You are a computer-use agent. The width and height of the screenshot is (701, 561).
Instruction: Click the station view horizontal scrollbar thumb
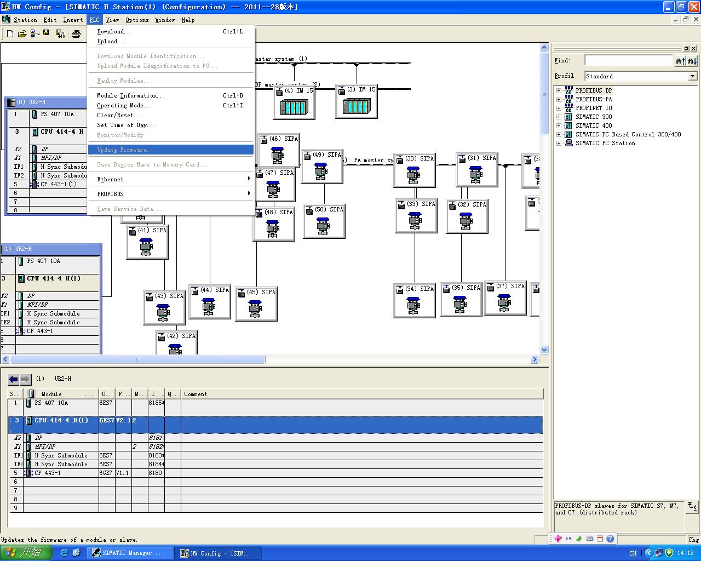tap(138, 359)
